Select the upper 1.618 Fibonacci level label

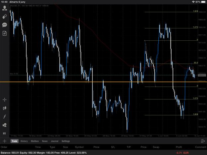tap(195, 11)
